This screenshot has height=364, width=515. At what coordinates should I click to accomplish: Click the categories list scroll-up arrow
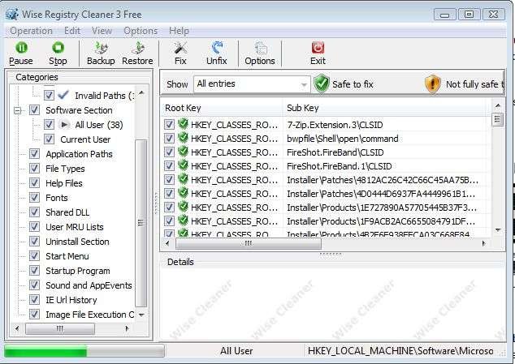(141, 92)
